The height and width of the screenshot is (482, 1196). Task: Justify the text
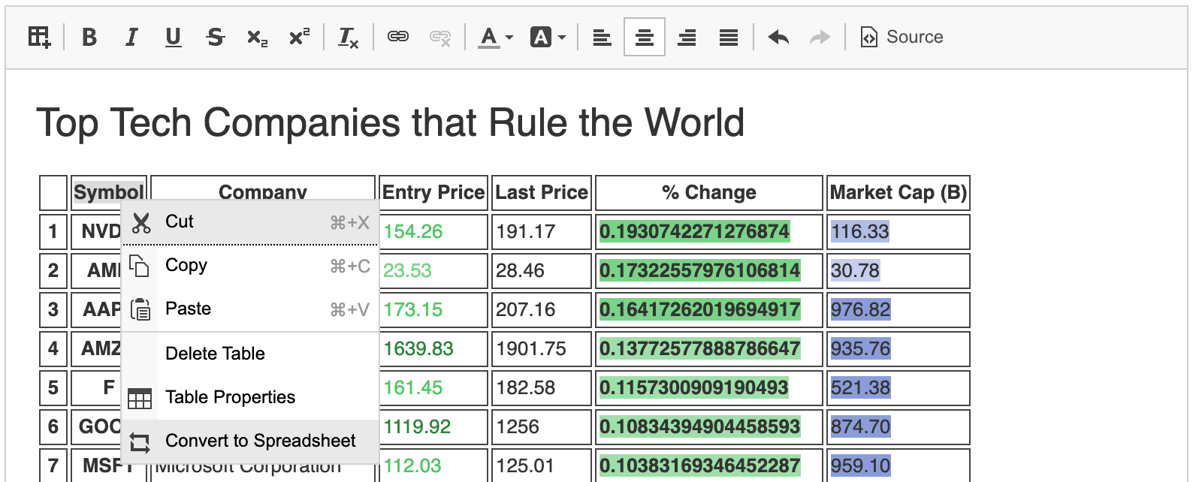[729, 37]
